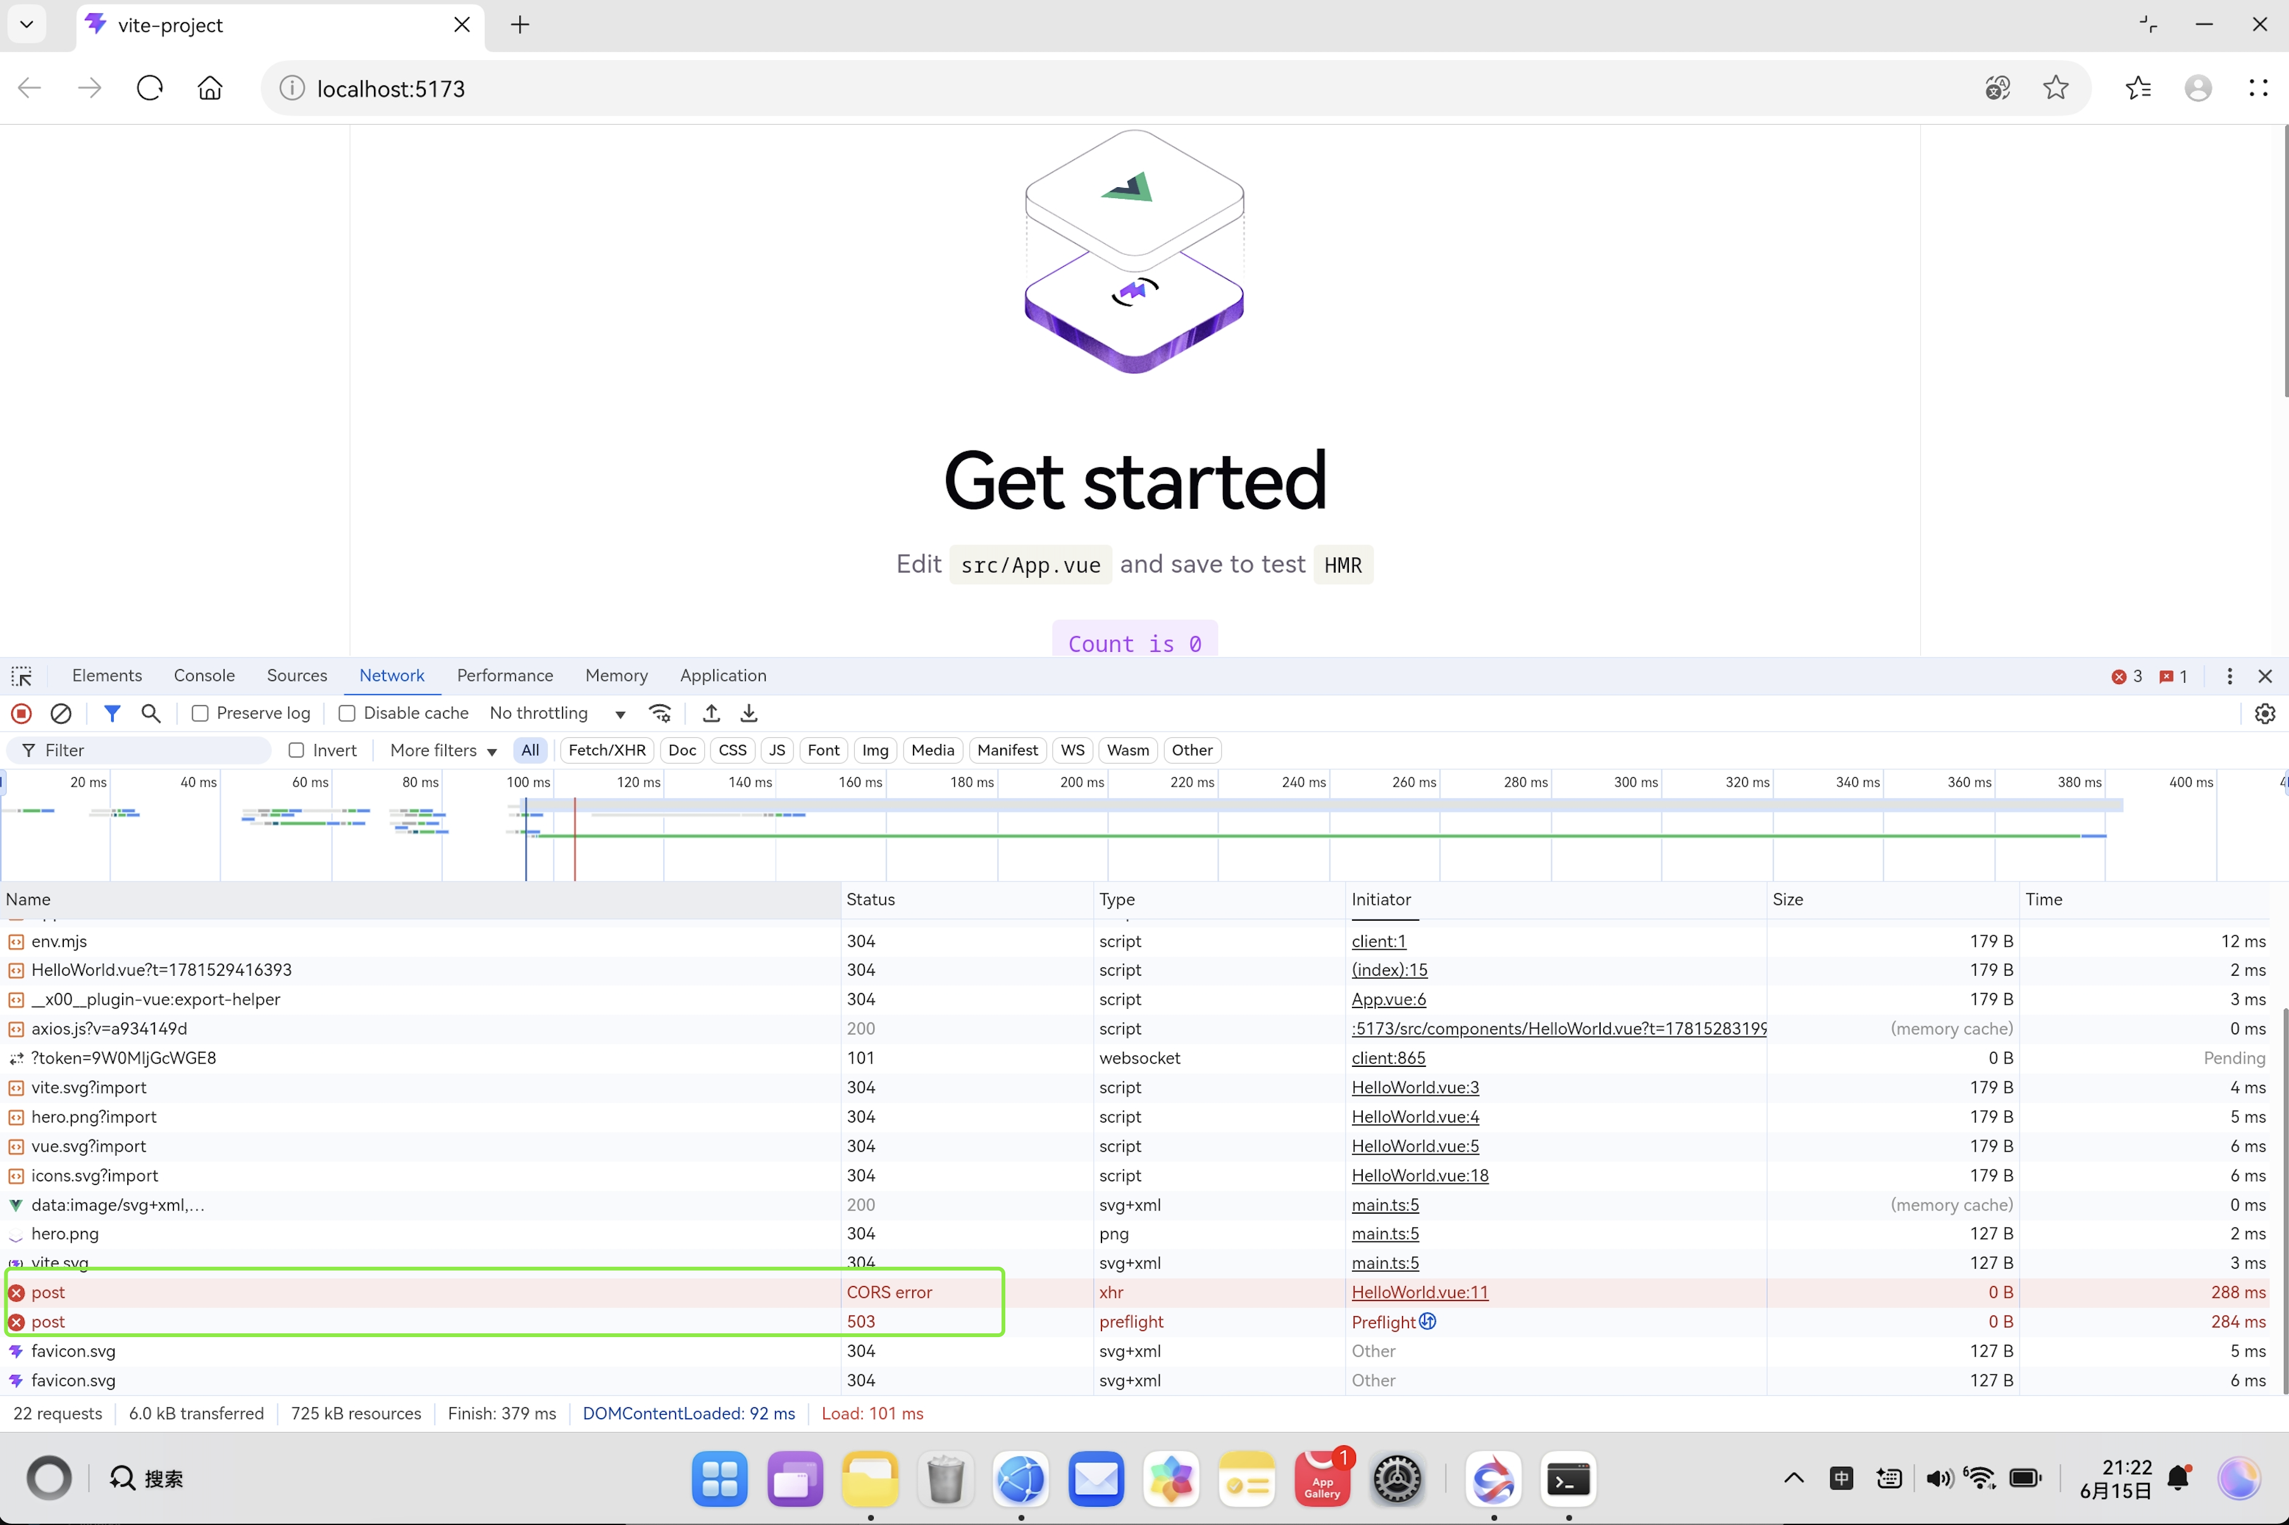Clear the network log
This screenshot has height=1525, width=2289.
tap(60, 714)
